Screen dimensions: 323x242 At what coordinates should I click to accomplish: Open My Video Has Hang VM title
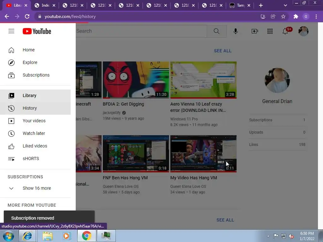[194, 178]
